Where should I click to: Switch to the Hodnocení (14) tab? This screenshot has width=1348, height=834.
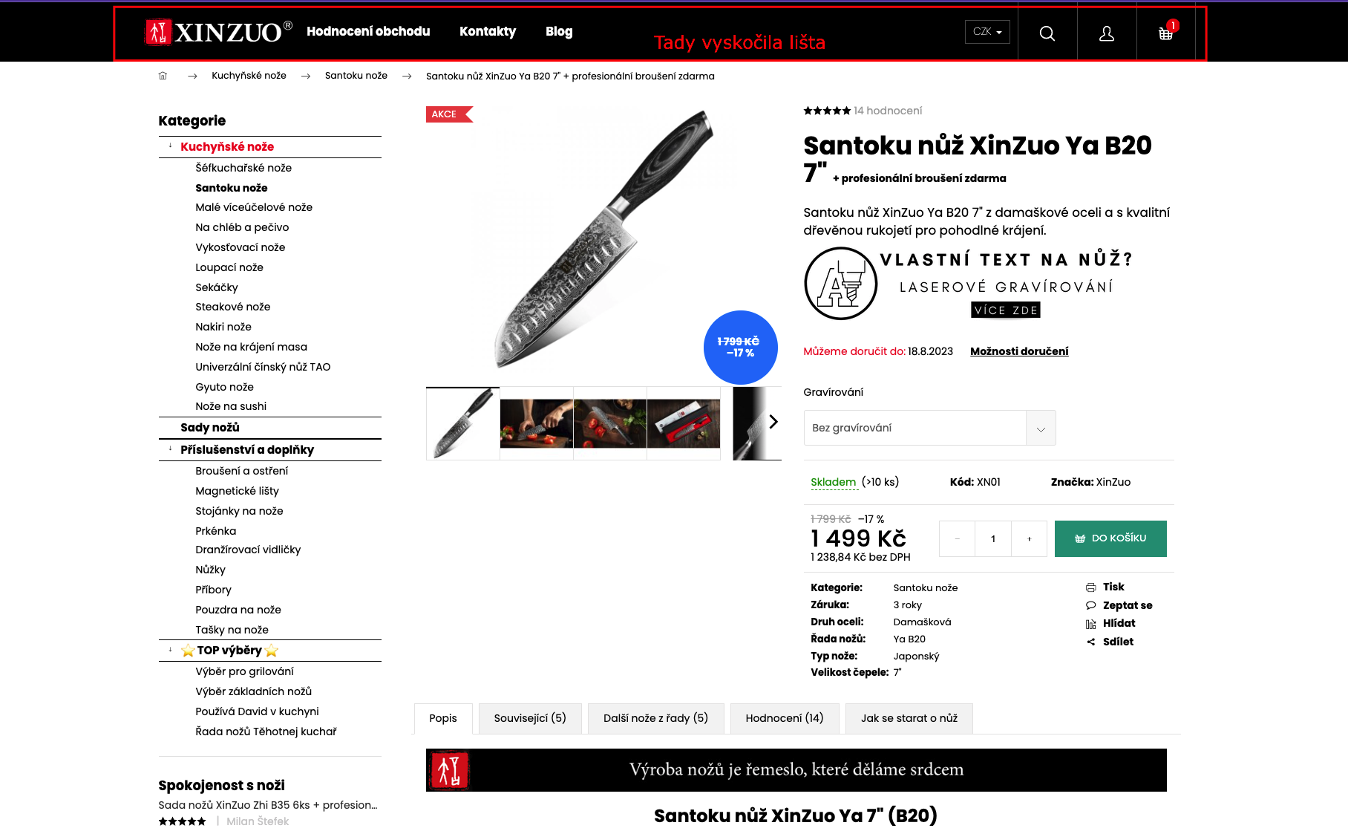click(x=784, y=718)
